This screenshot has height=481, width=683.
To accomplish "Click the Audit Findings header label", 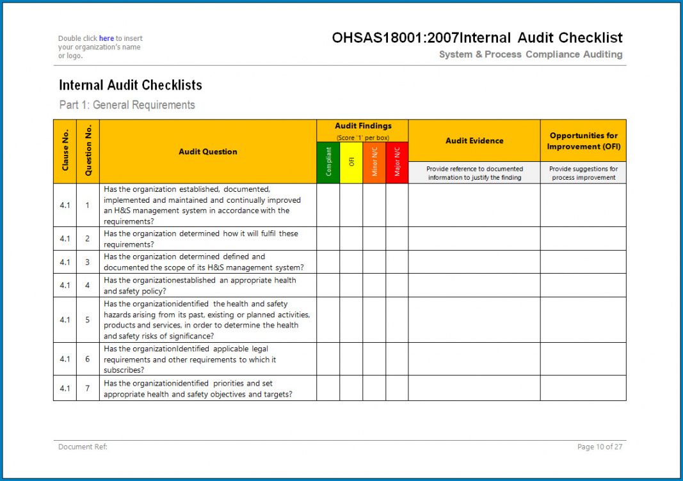I will coord(362,126).
